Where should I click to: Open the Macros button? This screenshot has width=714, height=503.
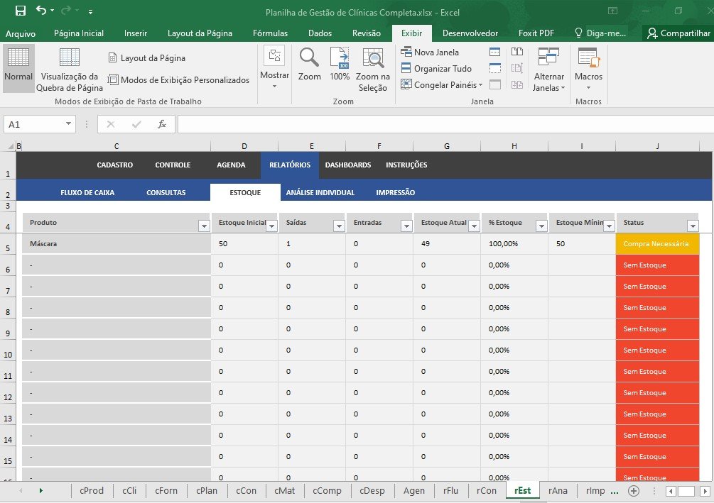coord(588,70)
